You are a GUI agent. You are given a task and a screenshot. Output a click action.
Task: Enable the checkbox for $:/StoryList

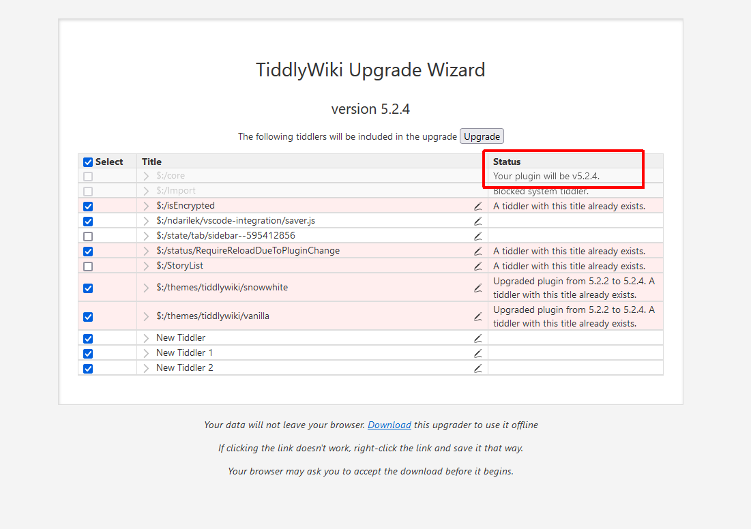(x=87, y=266)
